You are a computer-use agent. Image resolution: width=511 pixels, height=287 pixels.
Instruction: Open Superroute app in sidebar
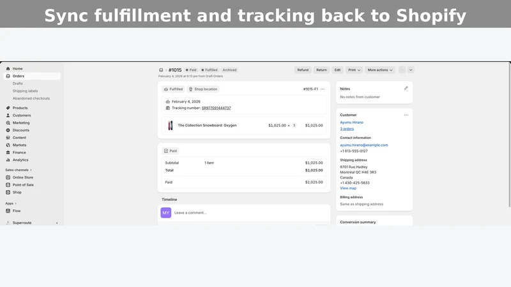[22, 223]
